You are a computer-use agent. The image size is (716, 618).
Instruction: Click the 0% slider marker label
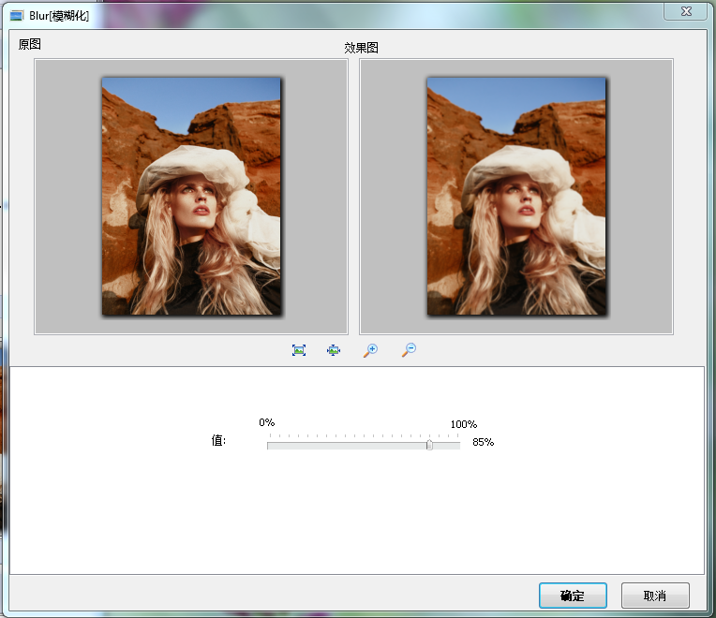point(267,423)
